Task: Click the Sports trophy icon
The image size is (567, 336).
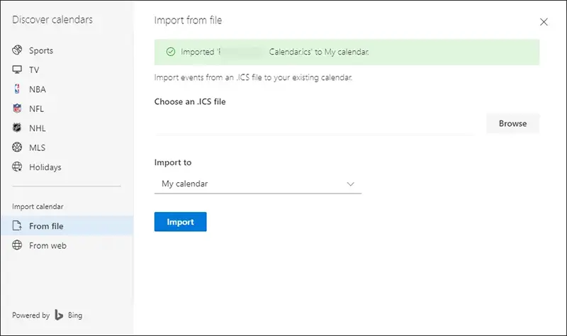Action: 18,50
